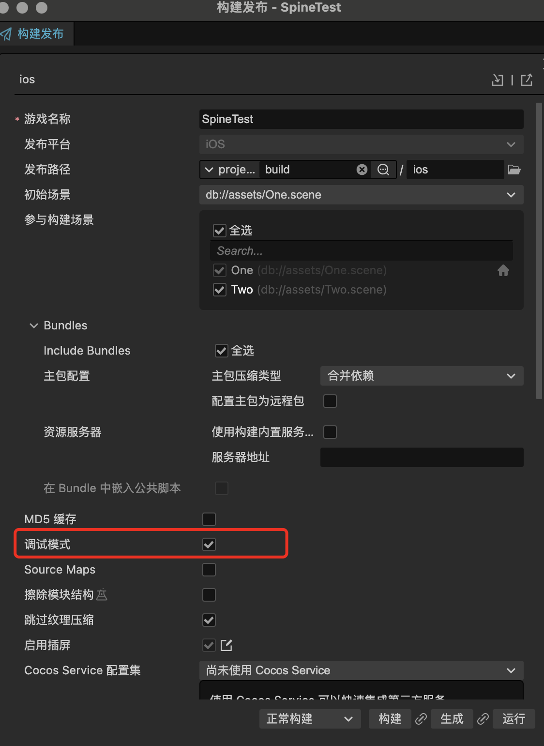Click the link icon after 生成 button
This screenshot has height=746, width=544.
point(483,719)
